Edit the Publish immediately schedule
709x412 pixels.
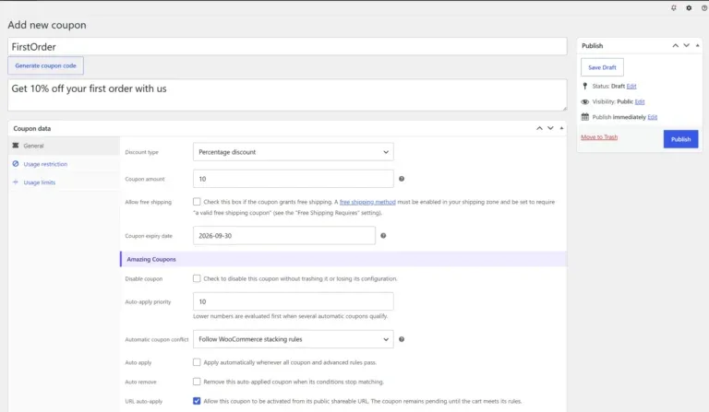[652, 117]
